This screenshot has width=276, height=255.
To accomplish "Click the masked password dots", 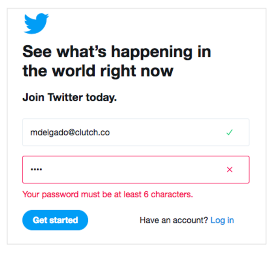I will (36, 170).
